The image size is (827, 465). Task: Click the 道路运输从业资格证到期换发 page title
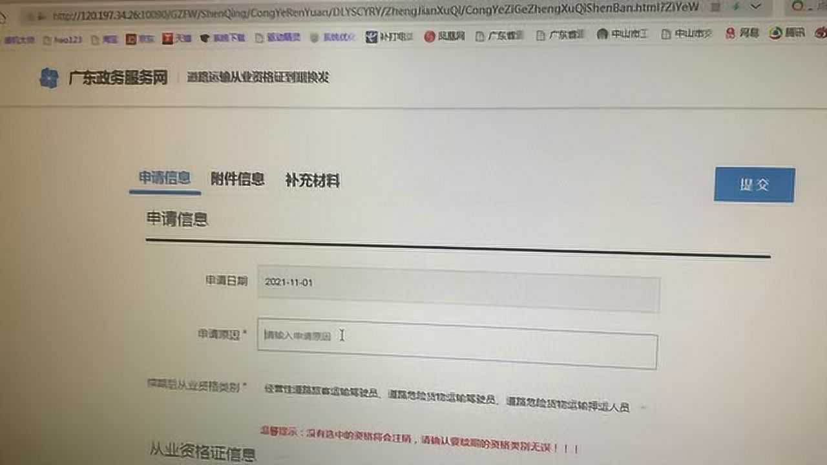click(258, 77)
